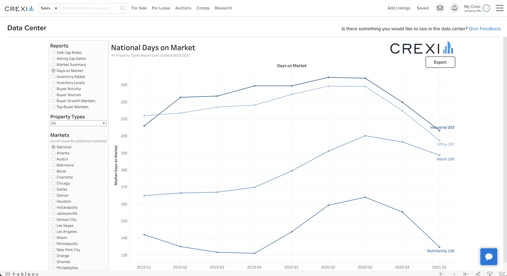Click the Tableau download icon
Viewport: 507px width, 276px height.
[490, 274]
